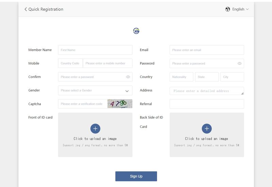Toggle visibility eye in Confirm password field
Viewport: 272px width, 187px height.
[128, 77]
